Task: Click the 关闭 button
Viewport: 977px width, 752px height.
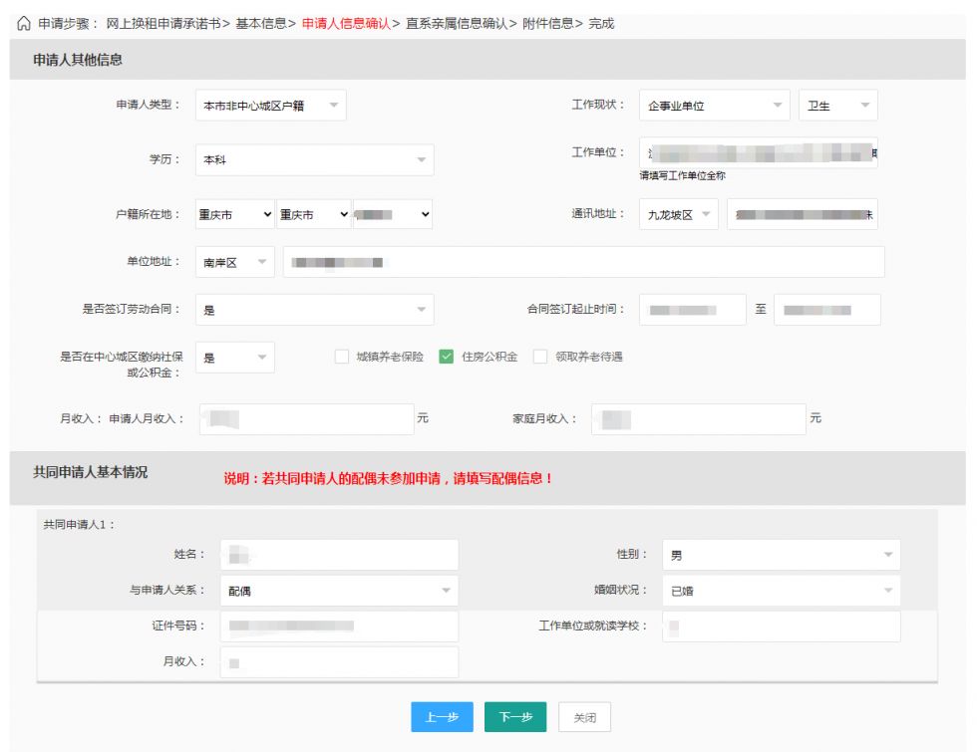Action: [x=584, y=717]
